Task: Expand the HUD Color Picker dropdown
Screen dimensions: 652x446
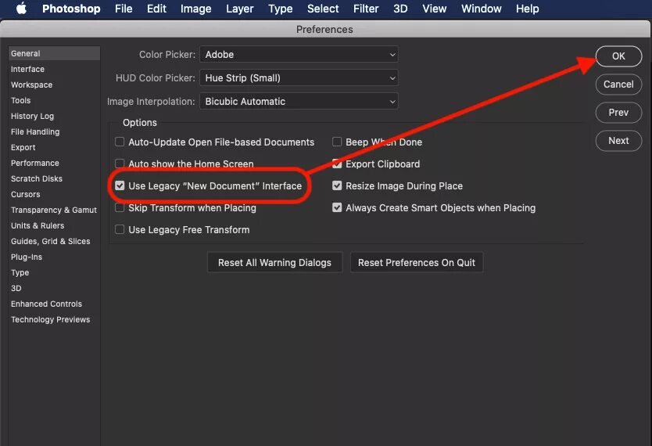Action: click(299, 77)
